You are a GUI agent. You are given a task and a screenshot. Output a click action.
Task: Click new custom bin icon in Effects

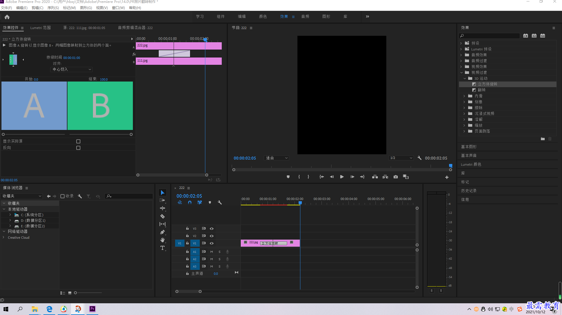coord(543,139)
